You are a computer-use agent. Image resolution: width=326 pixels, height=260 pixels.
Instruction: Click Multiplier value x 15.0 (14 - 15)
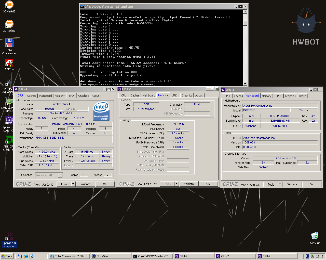(x=47, y=156)
